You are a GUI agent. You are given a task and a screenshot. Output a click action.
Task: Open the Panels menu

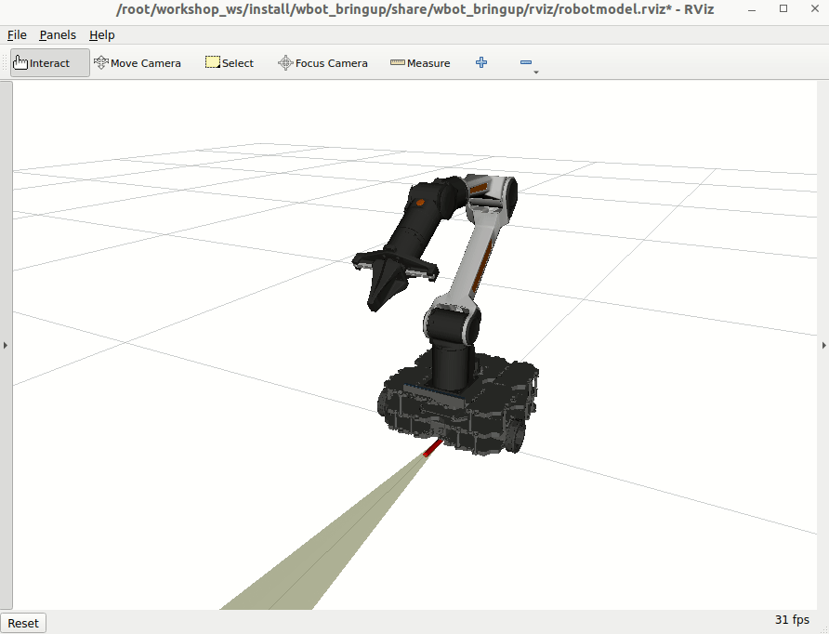(58, 34)
